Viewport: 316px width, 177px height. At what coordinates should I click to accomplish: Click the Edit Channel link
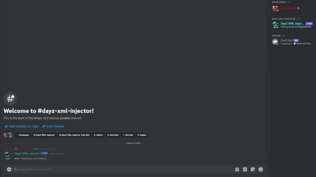tap(53, 126)
